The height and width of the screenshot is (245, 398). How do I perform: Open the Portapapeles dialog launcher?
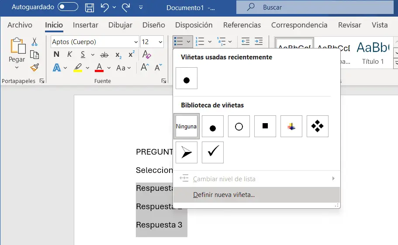(42, 81)
